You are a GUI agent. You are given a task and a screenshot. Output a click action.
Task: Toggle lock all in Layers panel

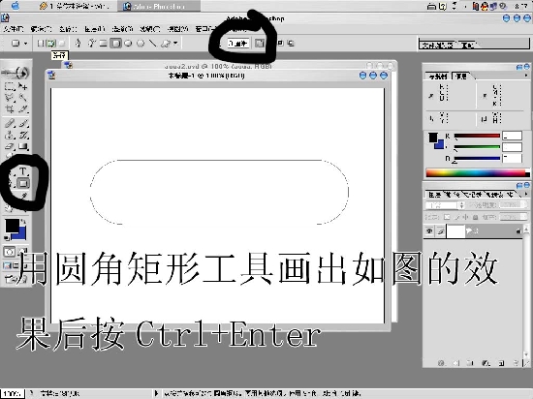476,217
